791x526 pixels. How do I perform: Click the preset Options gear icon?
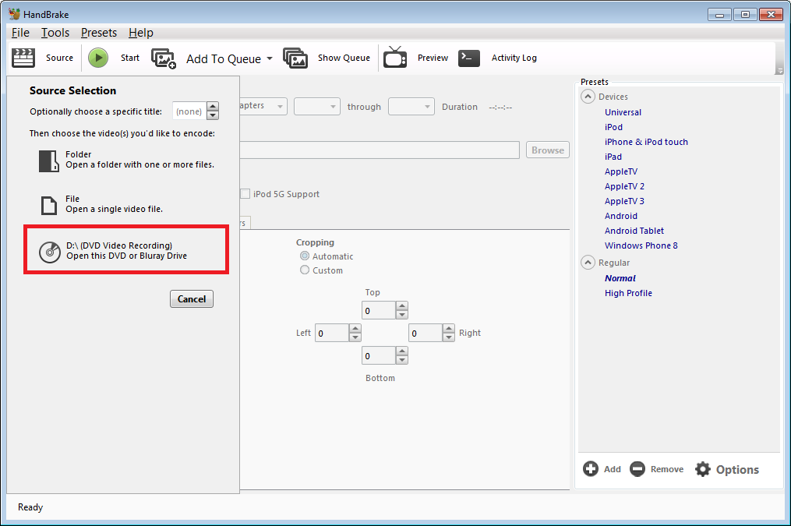tap(703, 469)
